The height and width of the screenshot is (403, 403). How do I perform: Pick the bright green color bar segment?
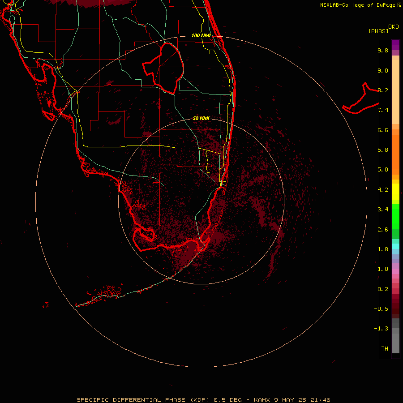395,216
